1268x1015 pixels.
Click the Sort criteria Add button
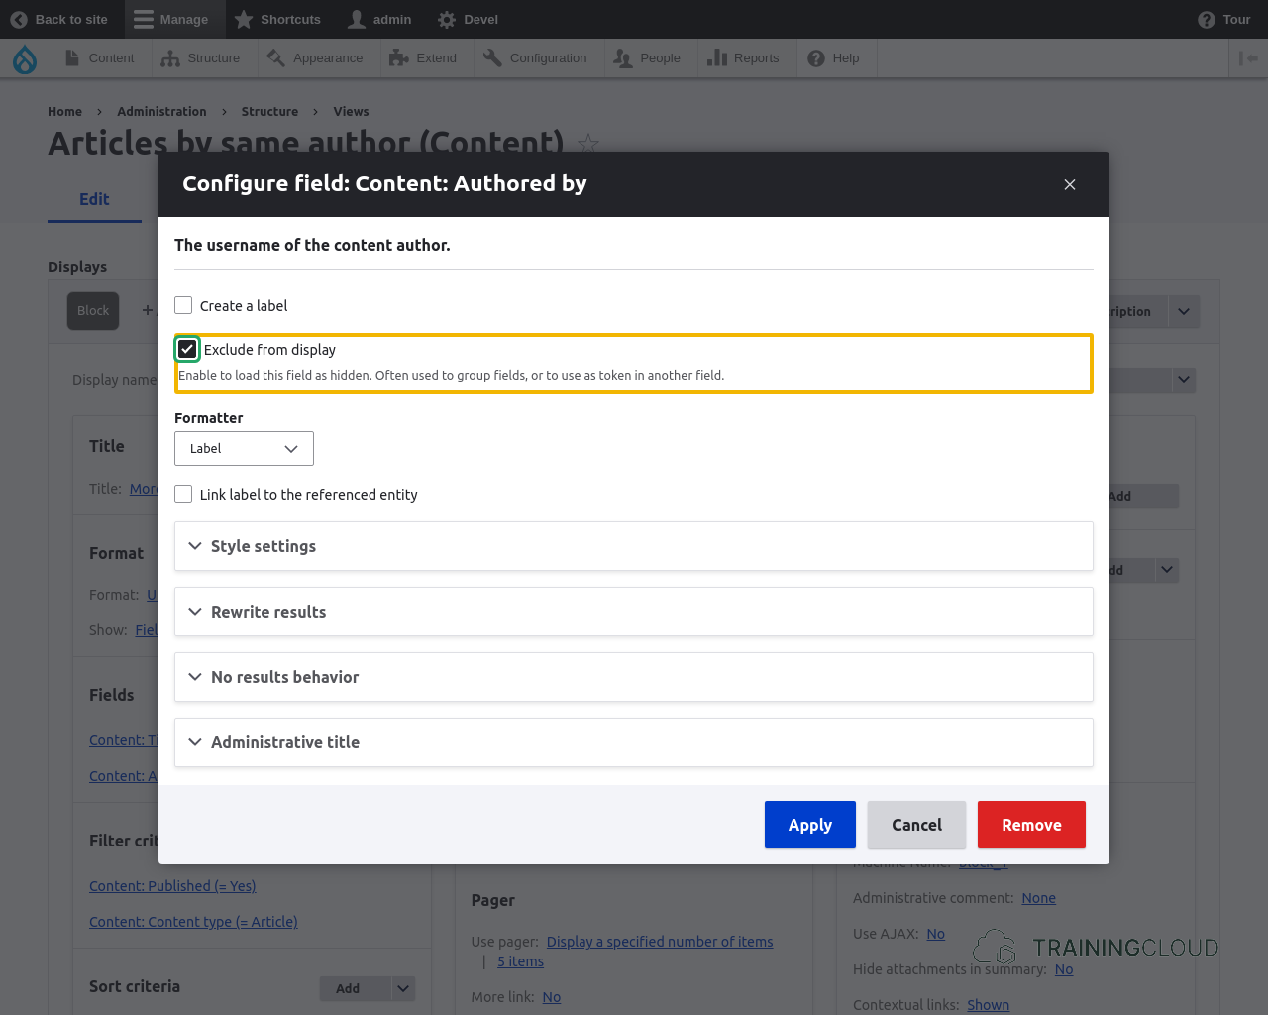pyautogui.click(x=356, y=988)
